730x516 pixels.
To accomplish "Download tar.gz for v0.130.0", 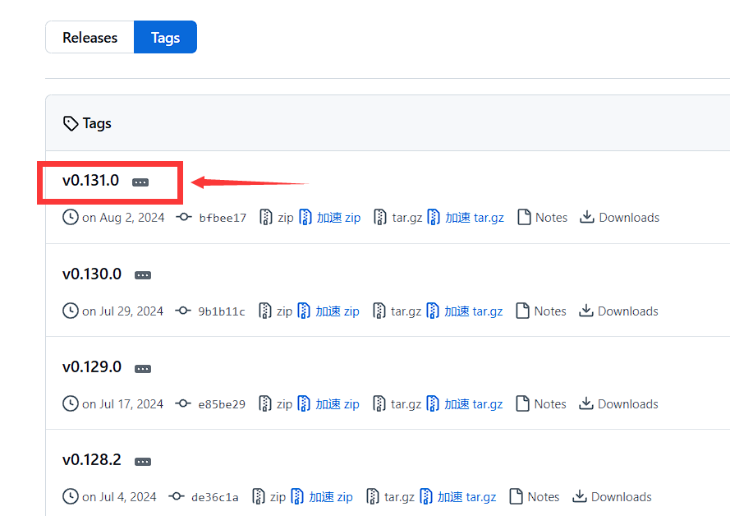I will tap(405, 311).
